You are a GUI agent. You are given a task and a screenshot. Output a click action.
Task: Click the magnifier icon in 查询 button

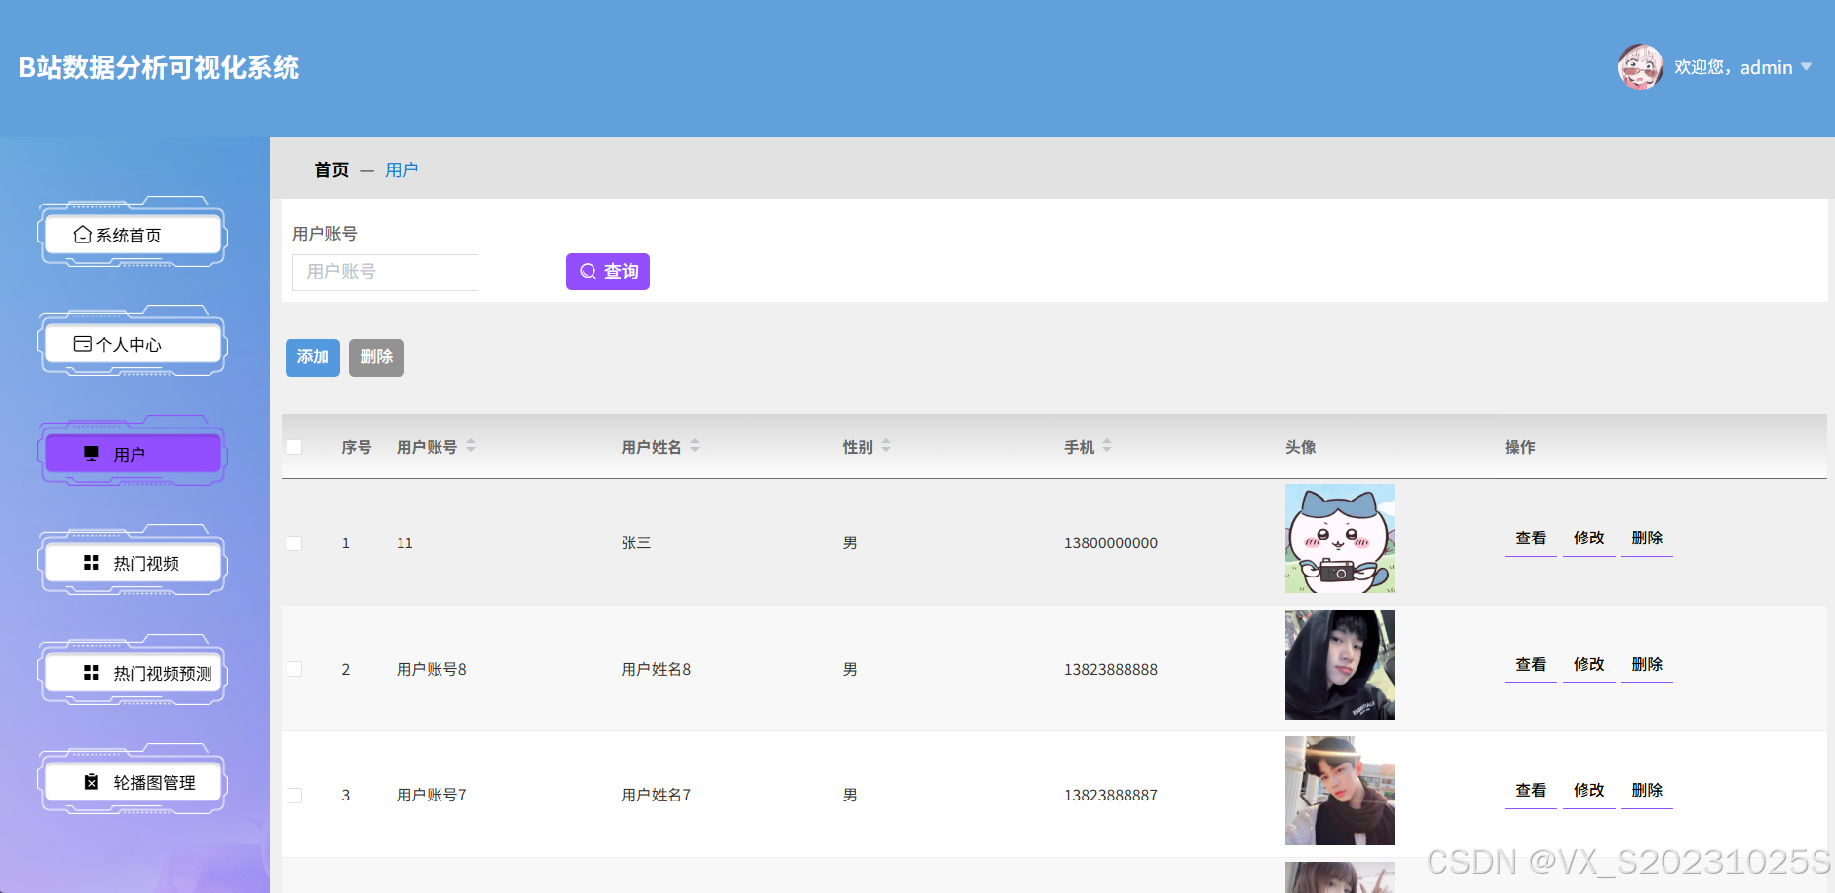pos(588,271)
